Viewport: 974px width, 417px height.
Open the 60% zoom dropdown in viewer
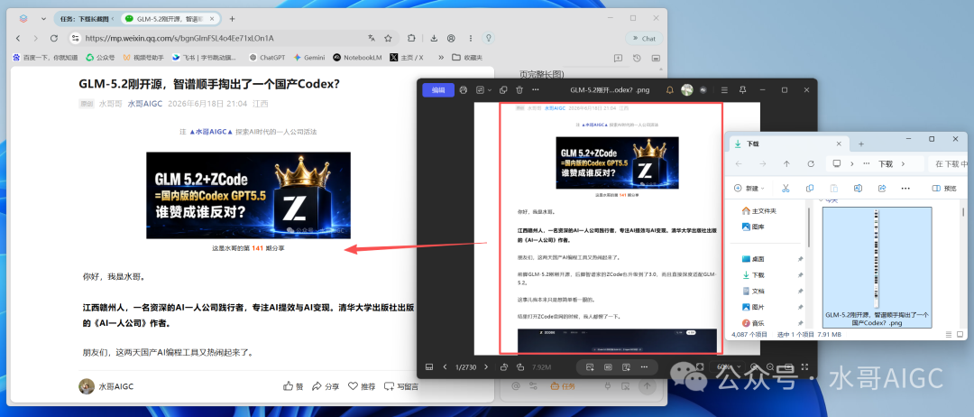728,366
